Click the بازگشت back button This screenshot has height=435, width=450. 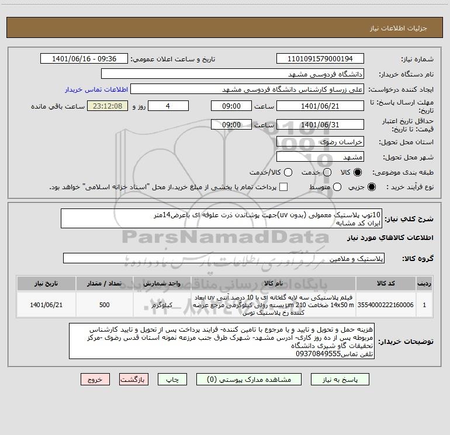[x=134, y=380]
